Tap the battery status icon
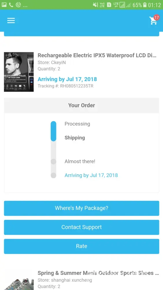The width and height of the screenshot is (163, 290). (x=145, y=5)
